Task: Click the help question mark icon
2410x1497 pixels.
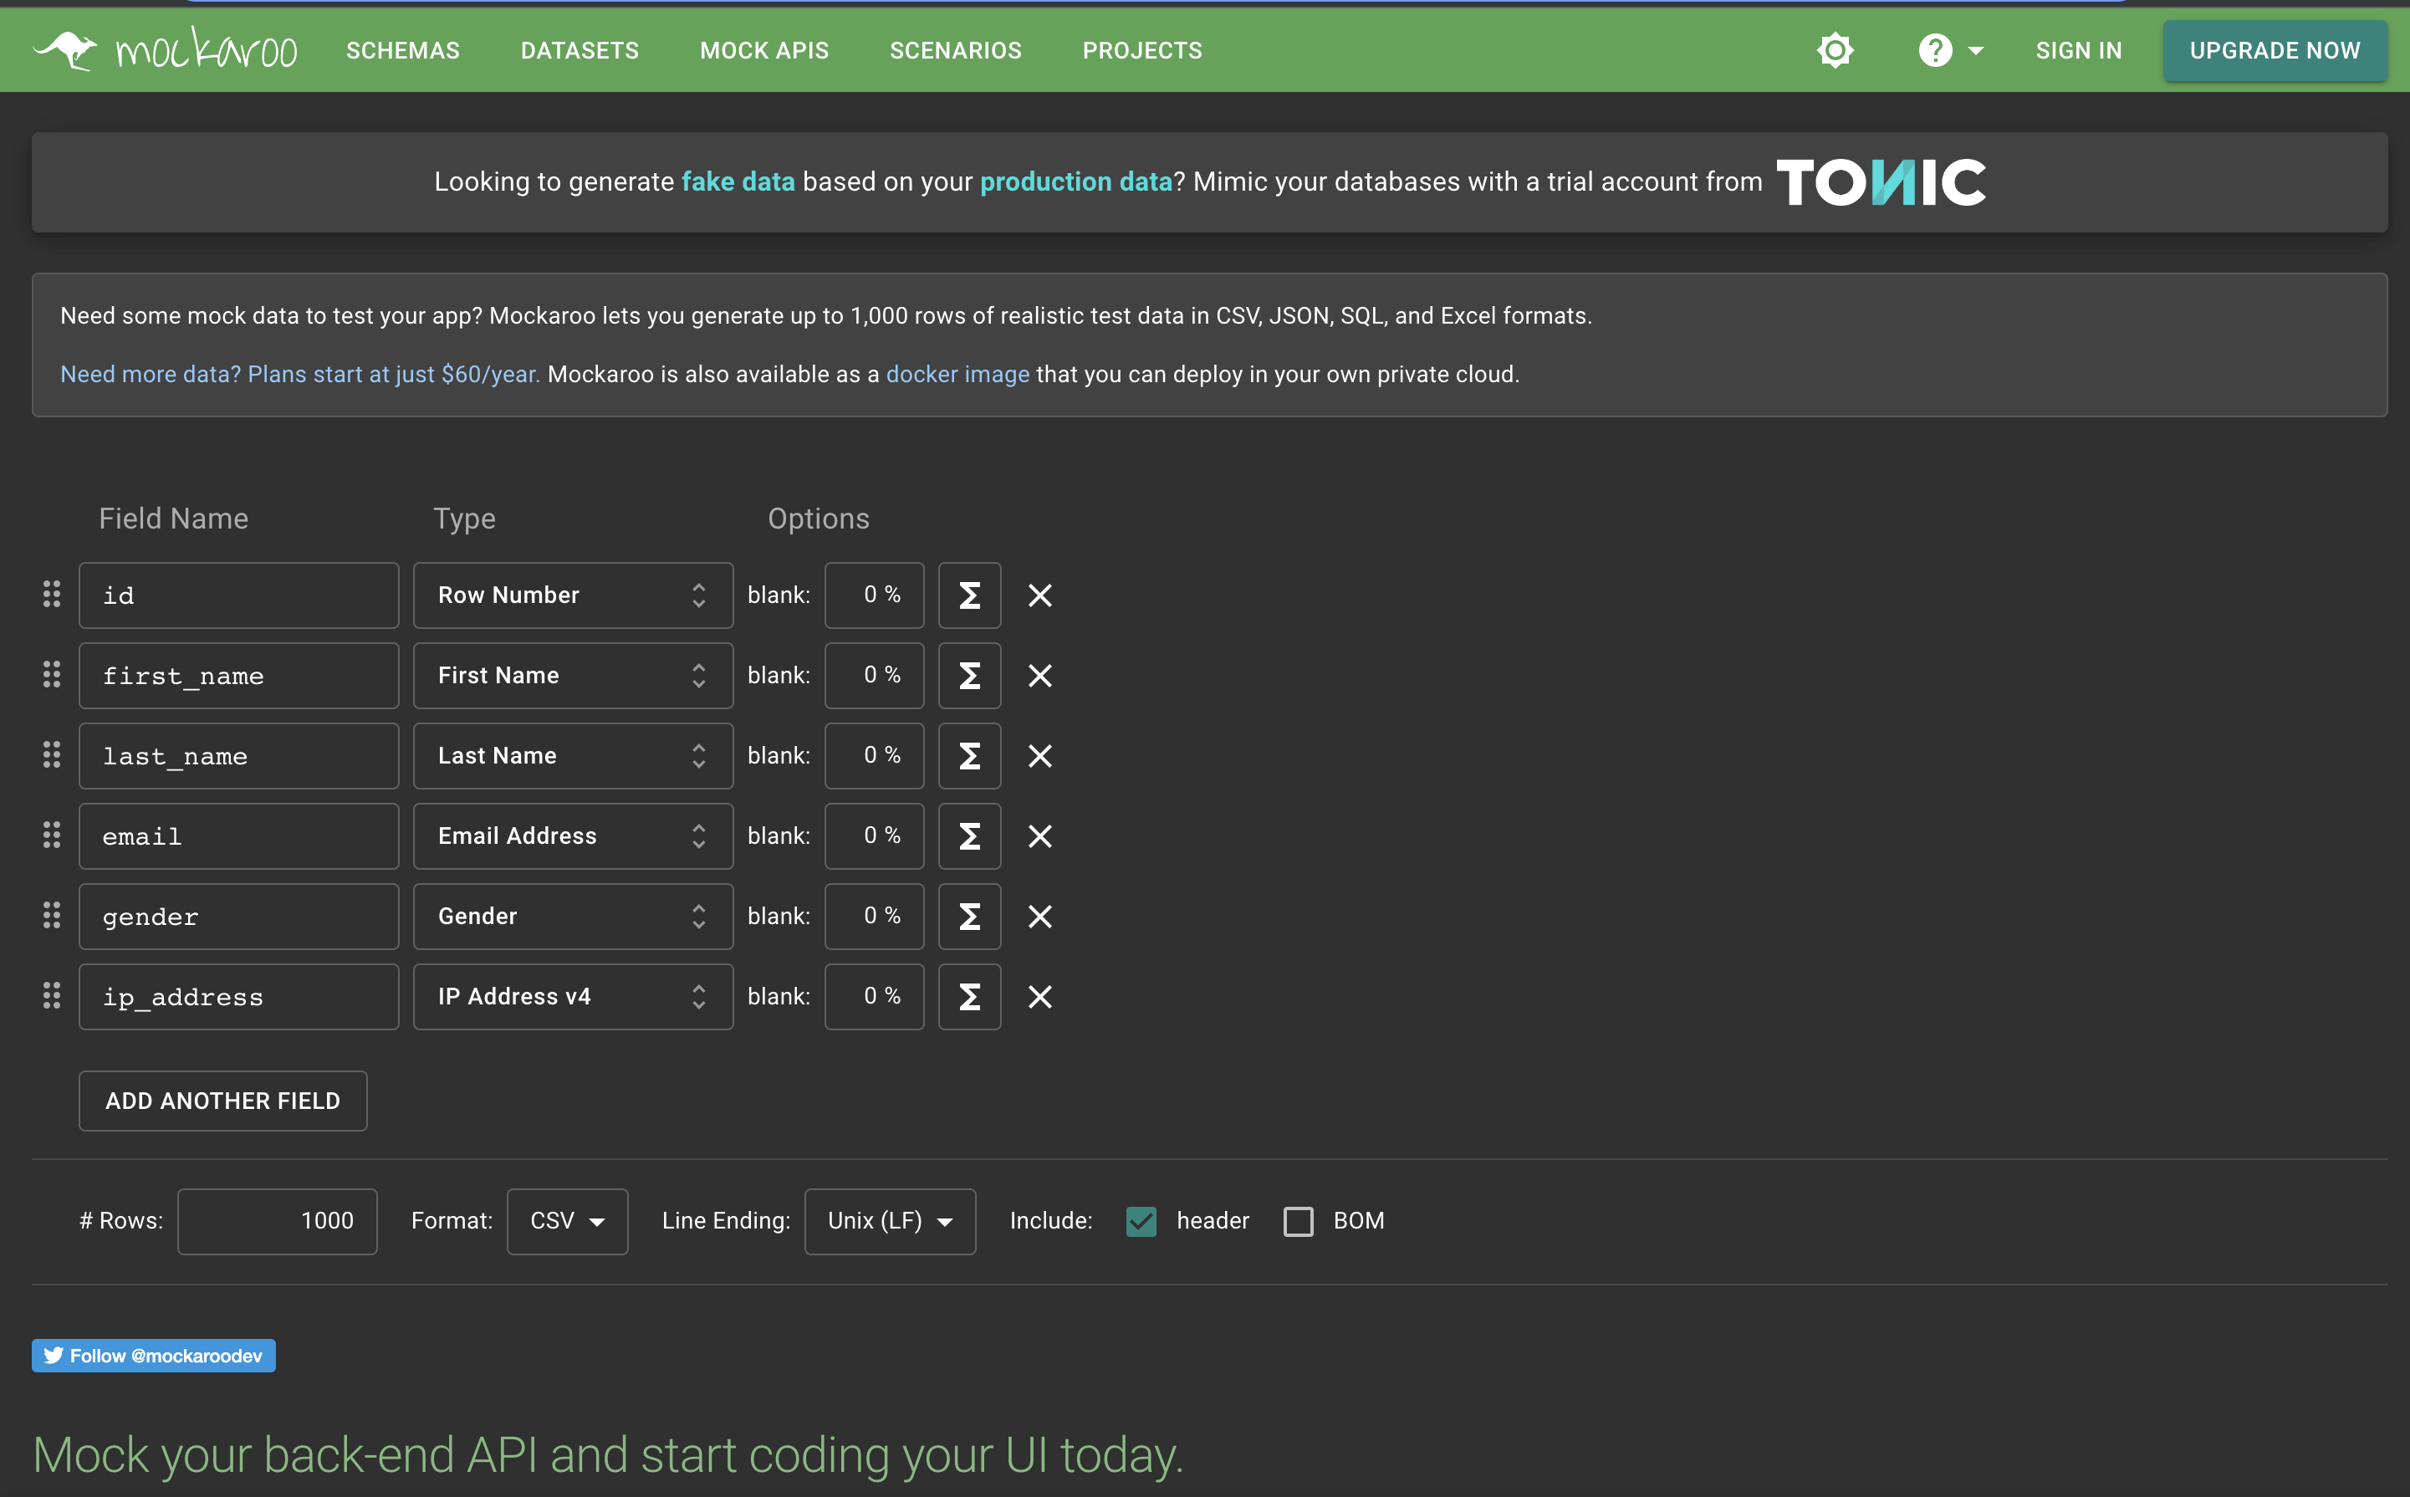Action: (x=1934, y=49)
